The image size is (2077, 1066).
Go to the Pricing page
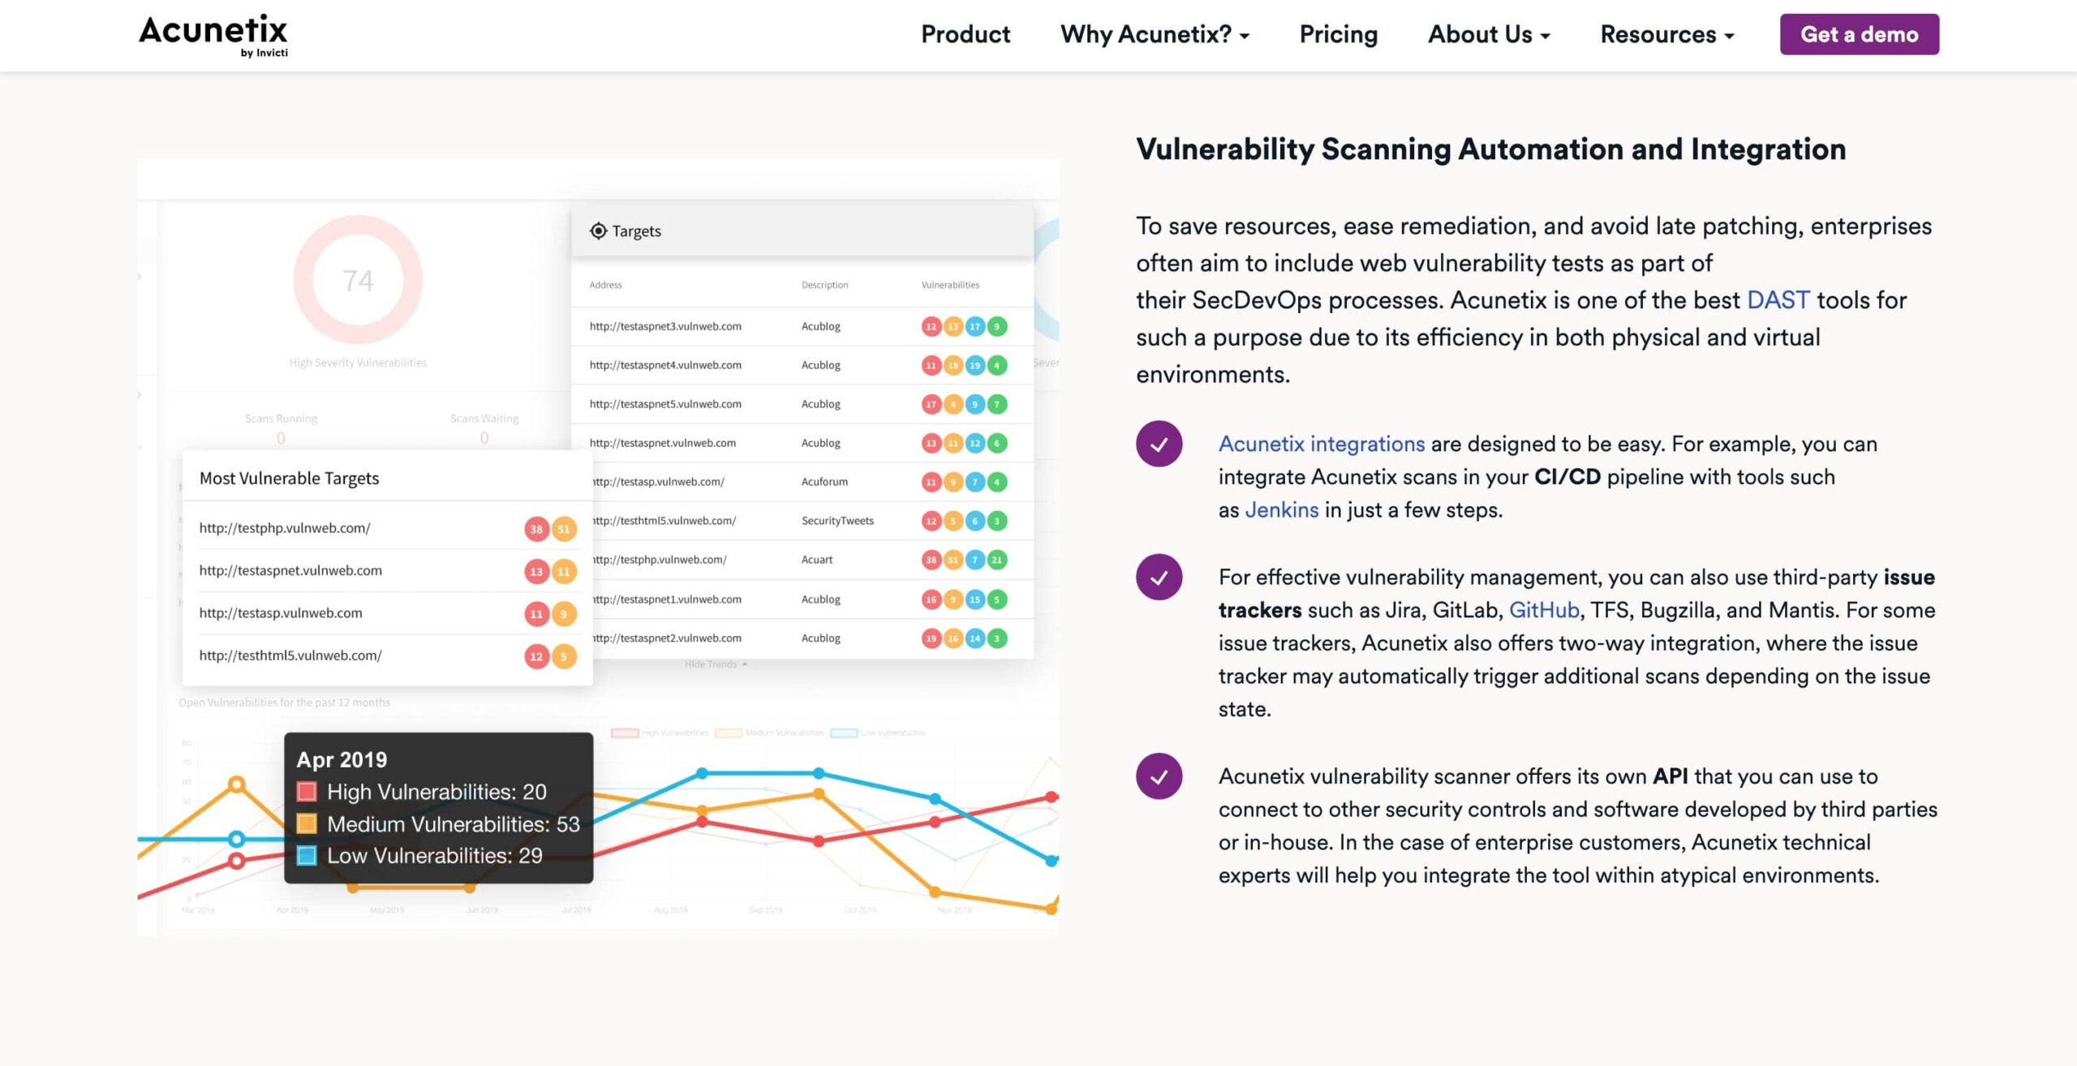coord(1339,35)
